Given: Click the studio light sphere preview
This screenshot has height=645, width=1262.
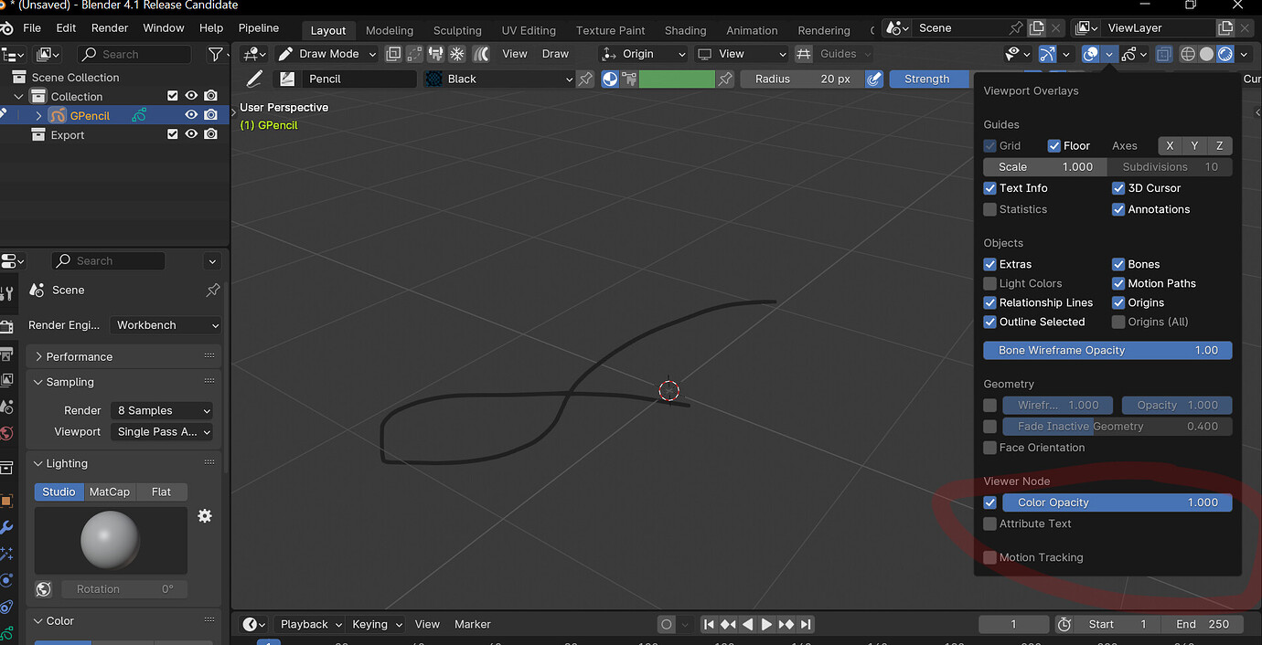Looking at the screenshot, I should [111, 540].
